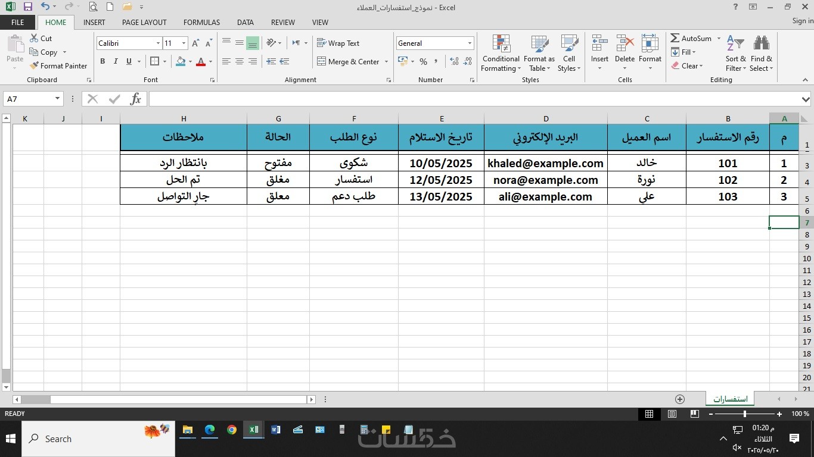The image size is (814, 457).
Task: Click Sign in link
Action: point(803,21)
